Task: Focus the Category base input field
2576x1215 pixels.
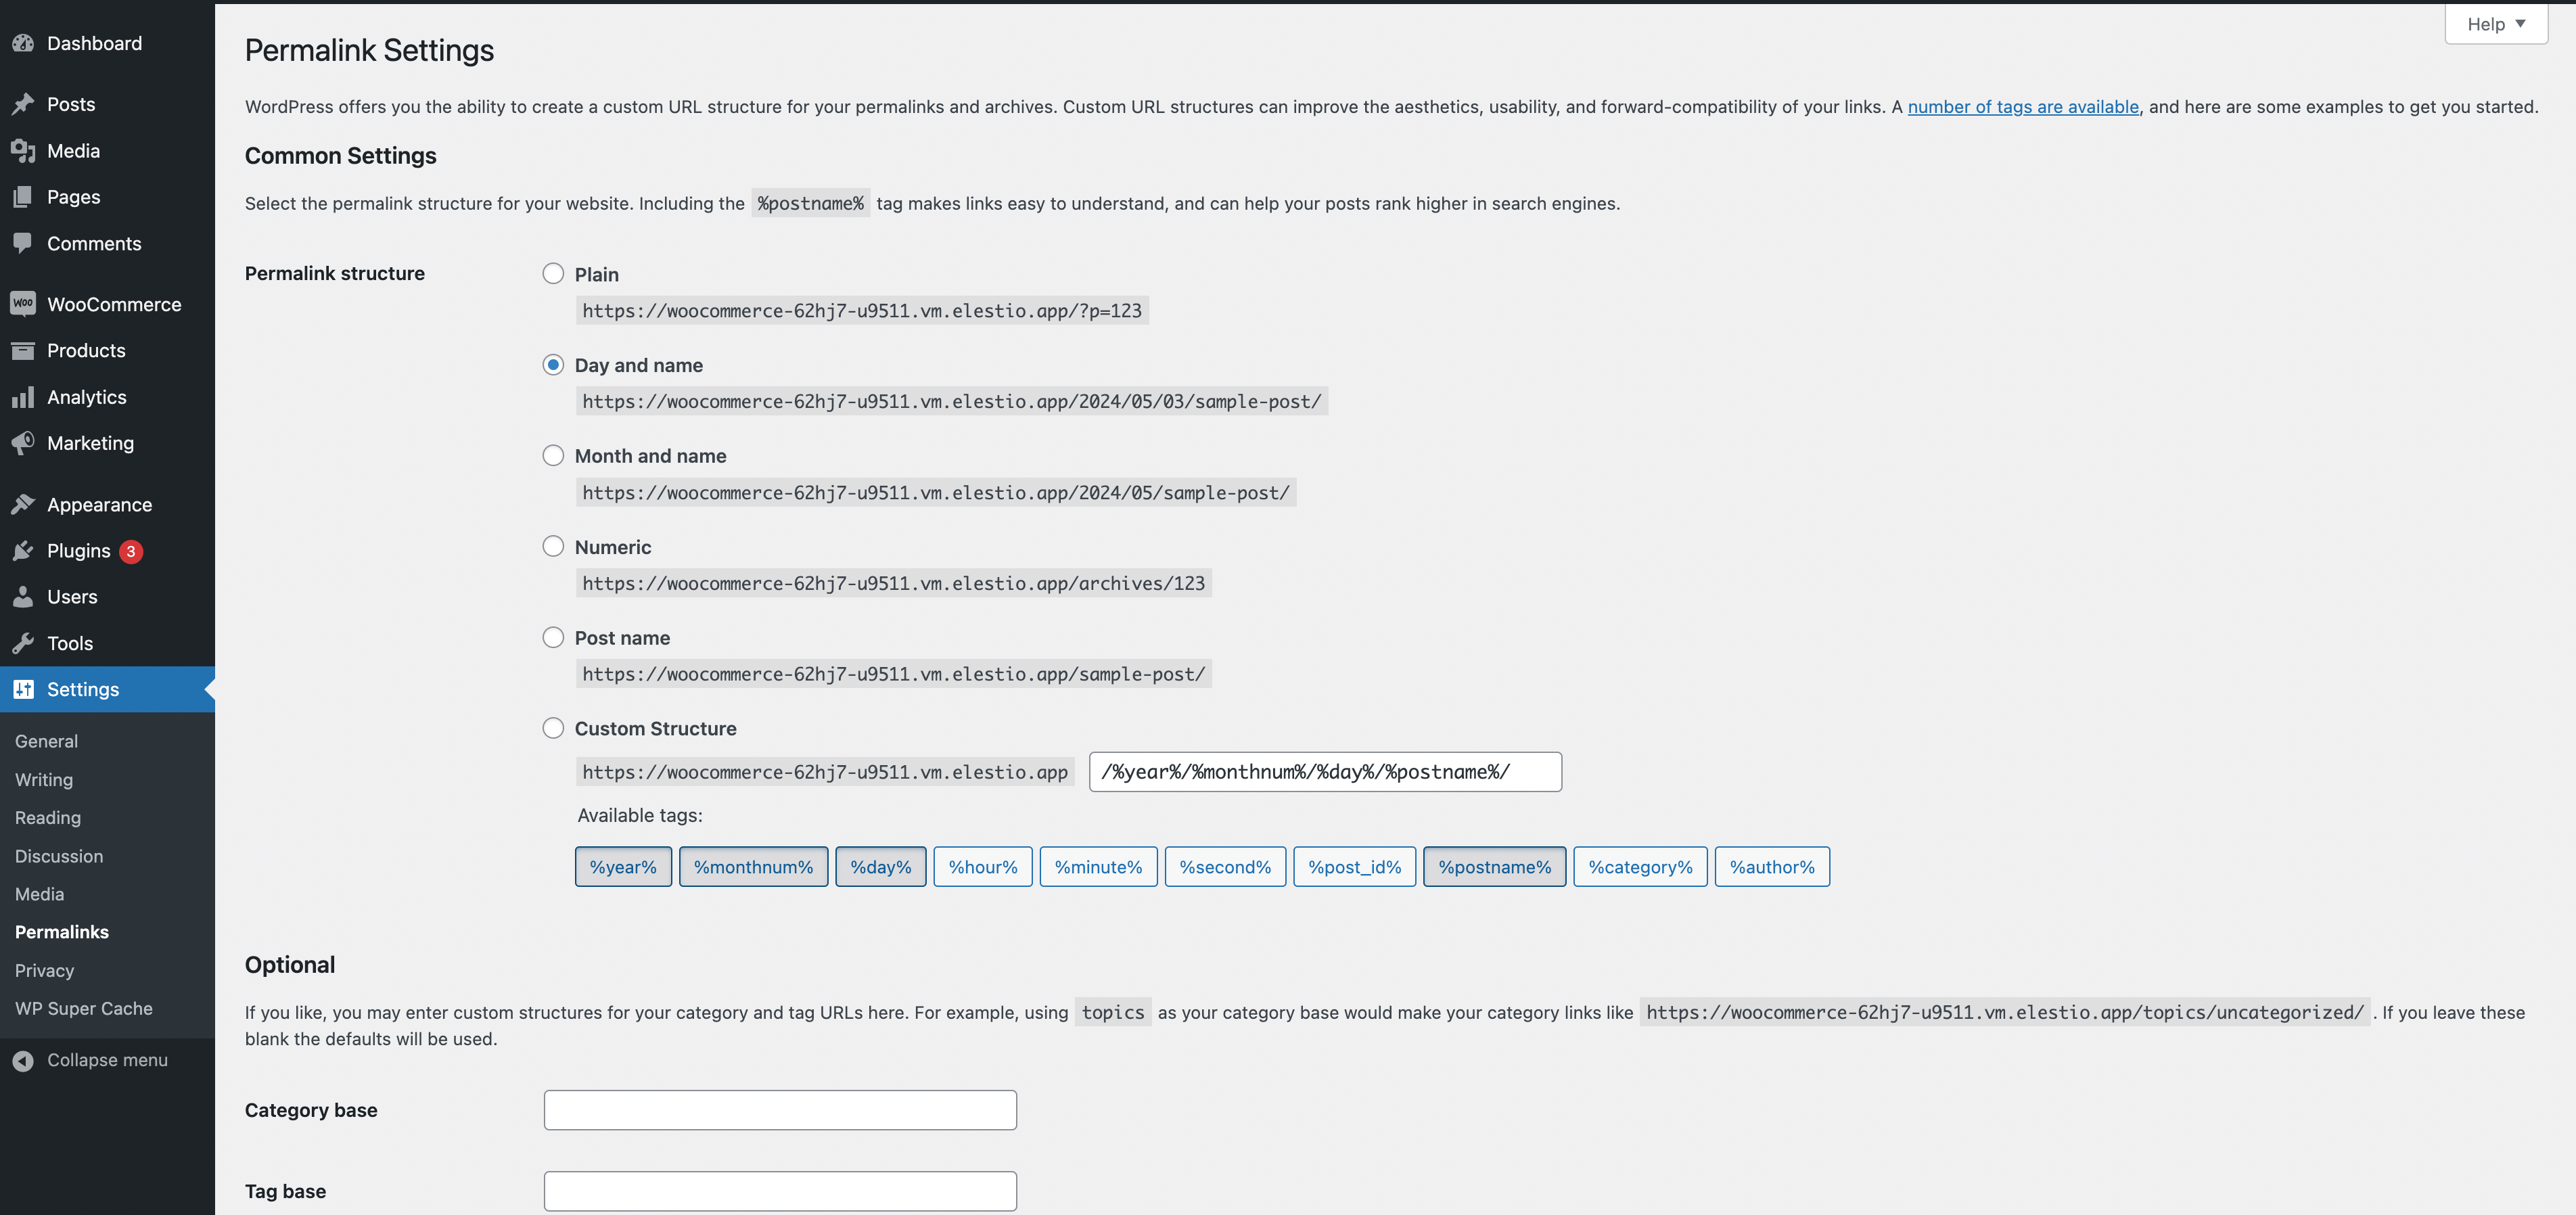Action: click(x=780, y=1110)
